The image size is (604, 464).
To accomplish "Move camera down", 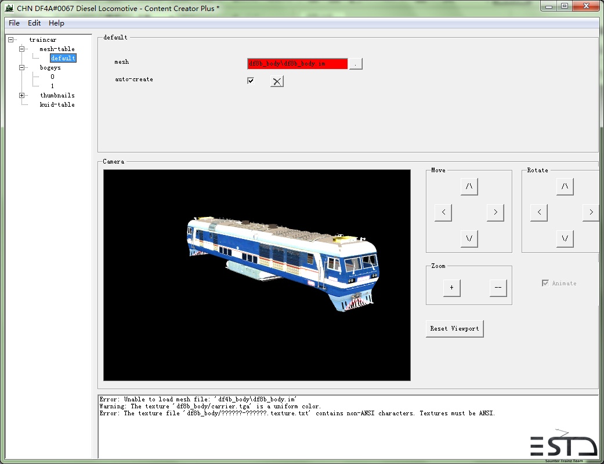I will point(469,238).
